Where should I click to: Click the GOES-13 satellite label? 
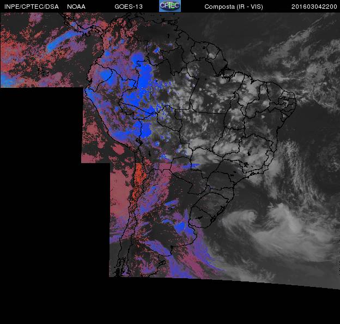[129, 7]
